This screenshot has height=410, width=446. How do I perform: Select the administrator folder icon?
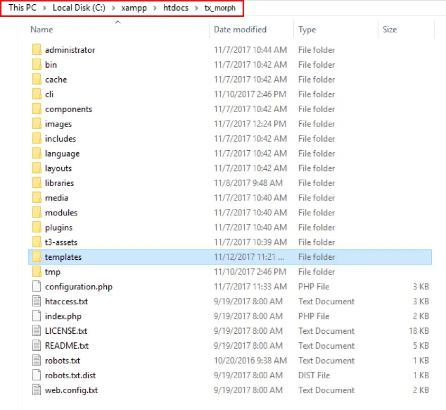click(36, 50)
